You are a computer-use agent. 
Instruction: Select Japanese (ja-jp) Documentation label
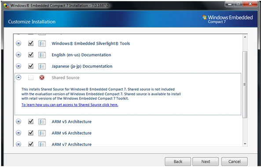82,66
